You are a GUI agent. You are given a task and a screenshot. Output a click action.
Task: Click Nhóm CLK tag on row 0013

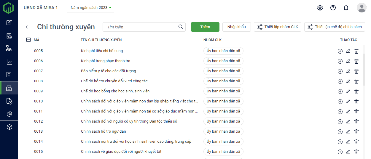223,131
